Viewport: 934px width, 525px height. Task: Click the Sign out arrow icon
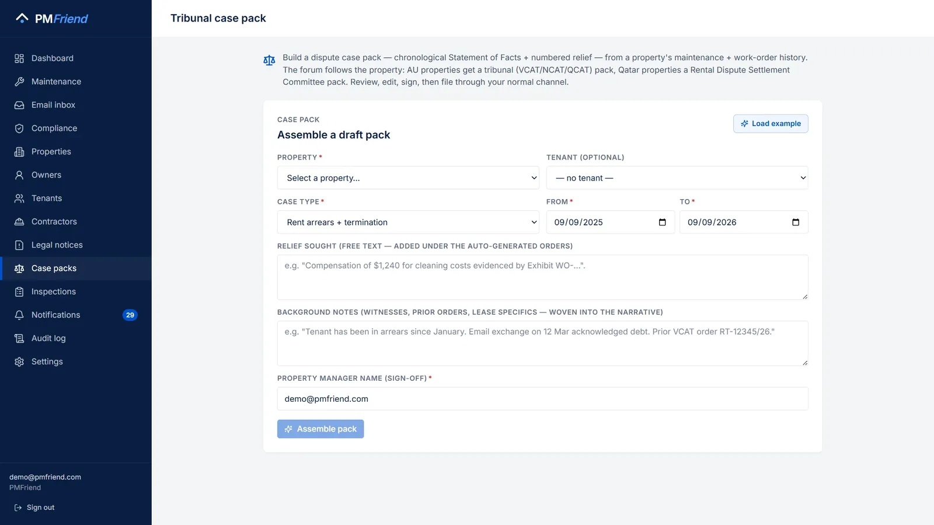[18, 507]
